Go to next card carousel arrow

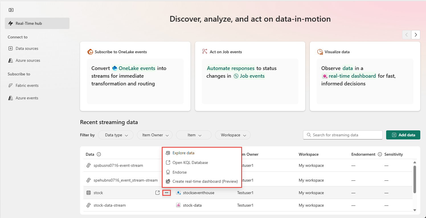tap(416, 35)
